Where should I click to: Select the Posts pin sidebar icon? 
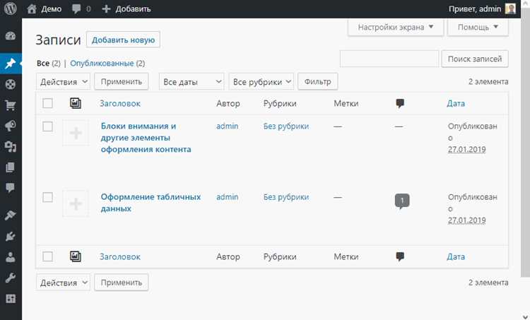click(11, 63)
